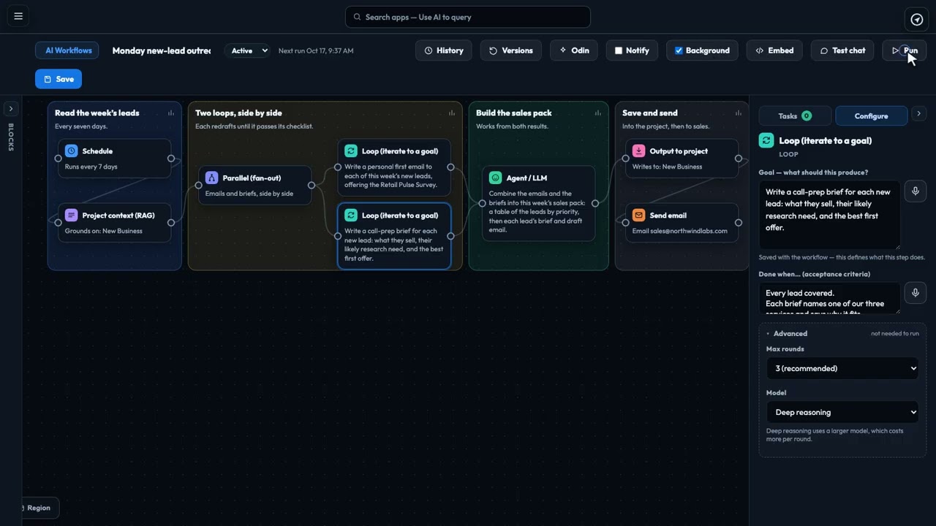936x526 pixels.
Task: Click the Output to project block icon
Action: [x=638, y=151]
